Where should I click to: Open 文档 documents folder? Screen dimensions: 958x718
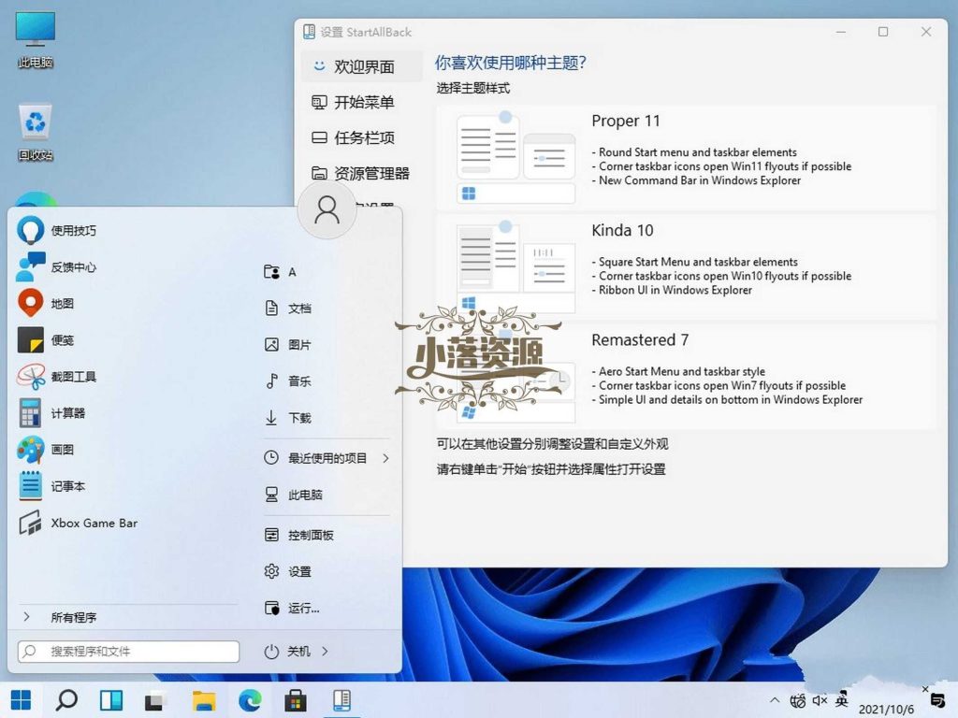coord(288,309)
